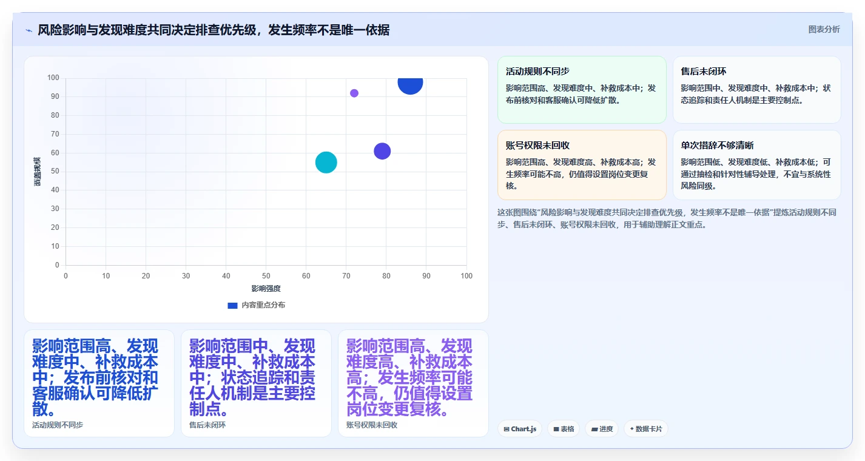Click the headline starting with 风险影响与发现难度
Image resolution: width=865 pixels, height=461 pixels.
(214, 30)
